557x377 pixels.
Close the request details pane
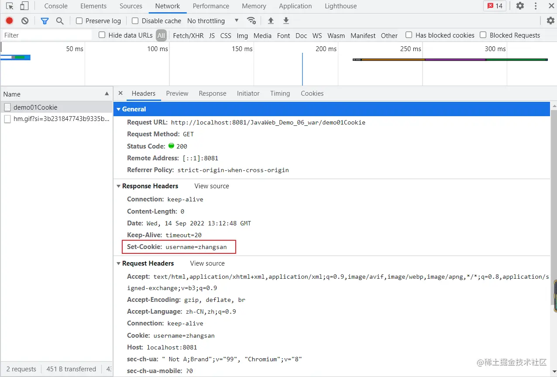pyautogui.click(x=121, y=93)
